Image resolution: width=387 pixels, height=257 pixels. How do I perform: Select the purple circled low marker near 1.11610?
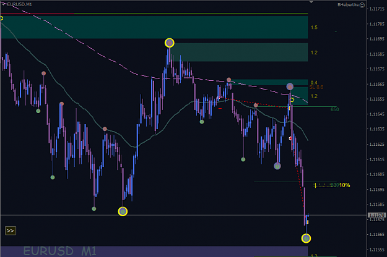(x=277, y=166)
